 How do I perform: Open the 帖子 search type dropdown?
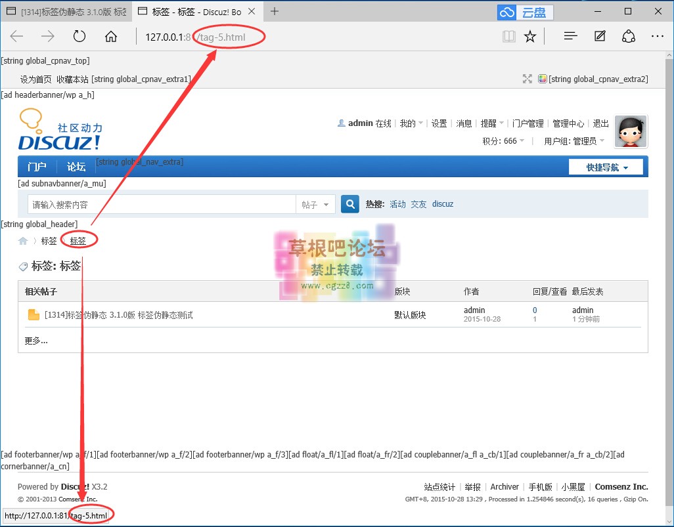click(316, 204)
